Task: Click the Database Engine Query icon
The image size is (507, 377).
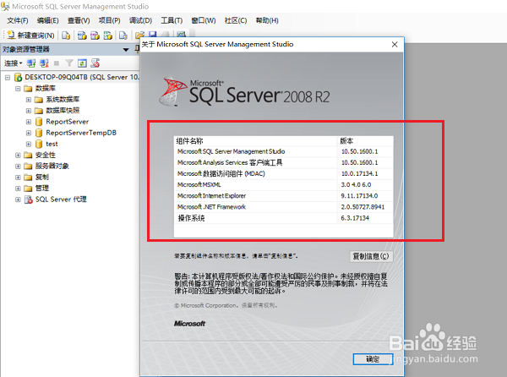Action: pyautogui.click(x=66, y=36)
